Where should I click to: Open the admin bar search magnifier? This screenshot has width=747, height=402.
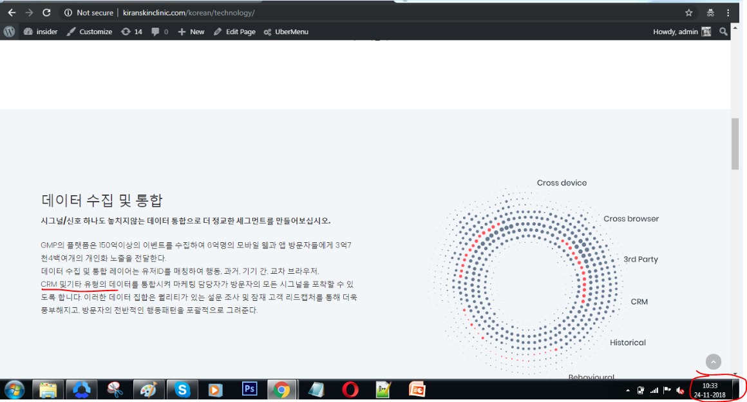click(x=723, y=32)
